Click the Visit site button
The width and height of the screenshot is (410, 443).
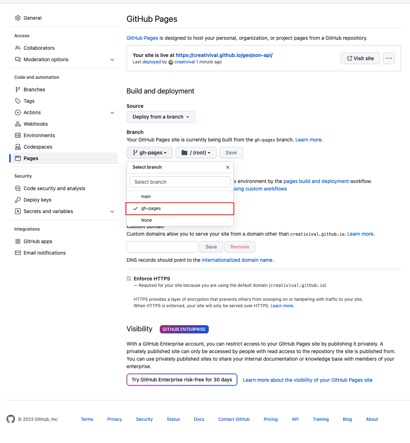360,58
